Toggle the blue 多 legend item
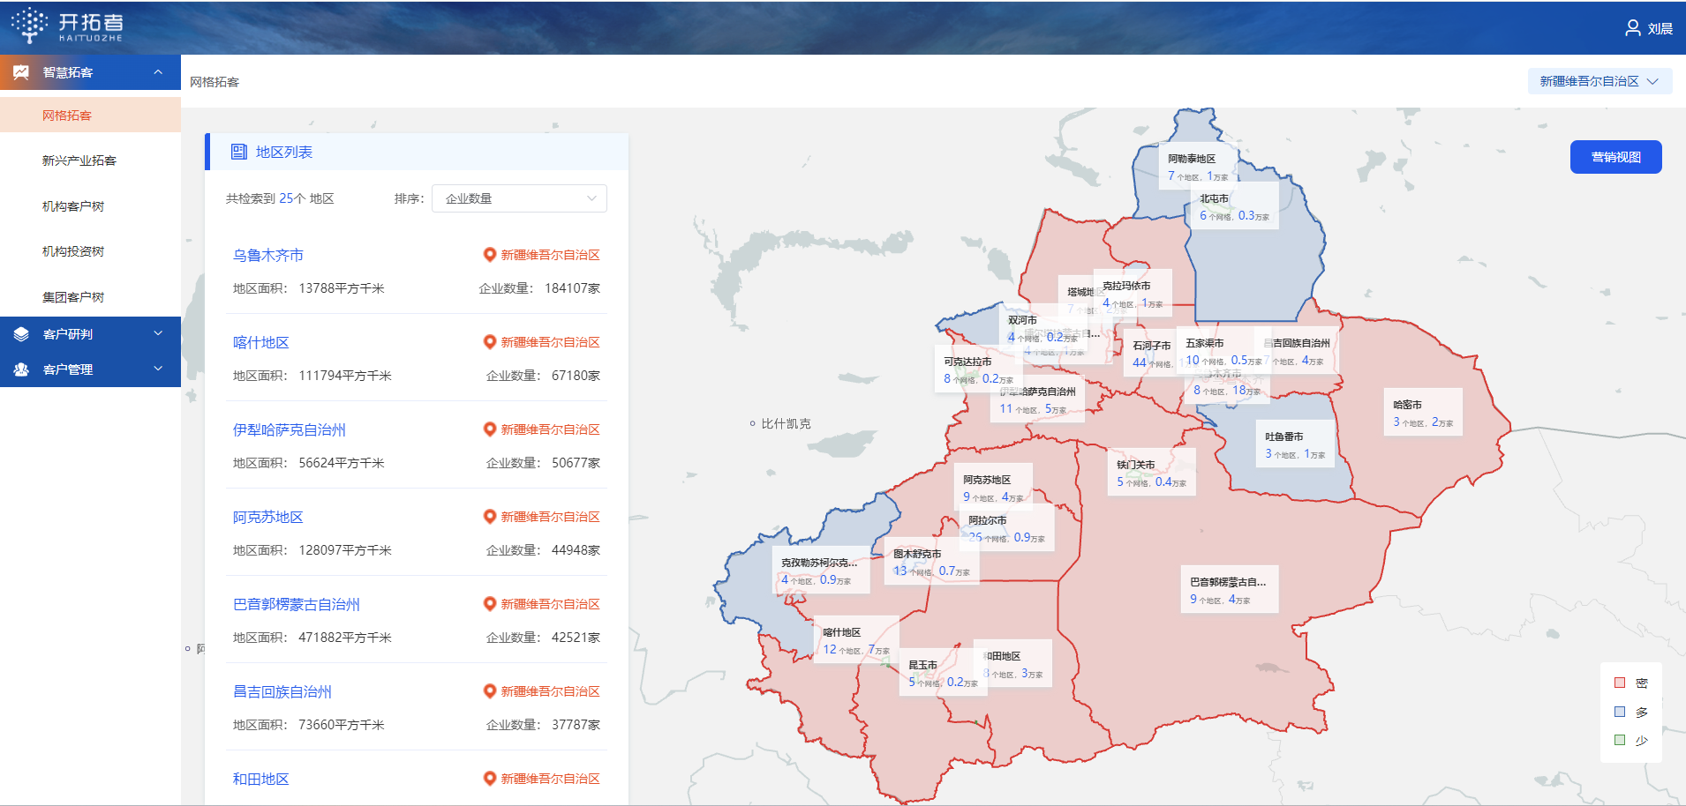The image size is (1686, 806). coord(1620,712)
